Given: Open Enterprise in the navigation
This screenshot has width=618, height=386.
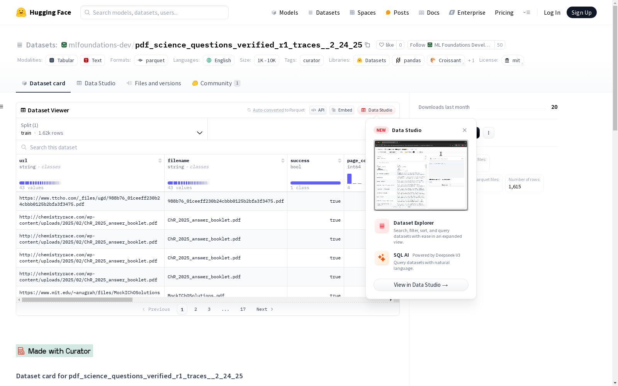Looking at the screenshot, I should pyautogui.click(x=467, y=12).
